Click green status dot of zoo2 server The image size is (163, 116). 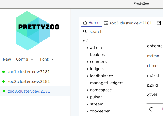tap(4, 81)
